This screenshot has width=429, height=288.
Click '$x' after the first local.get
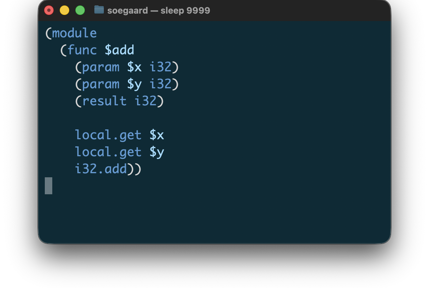tap(157, 135)
